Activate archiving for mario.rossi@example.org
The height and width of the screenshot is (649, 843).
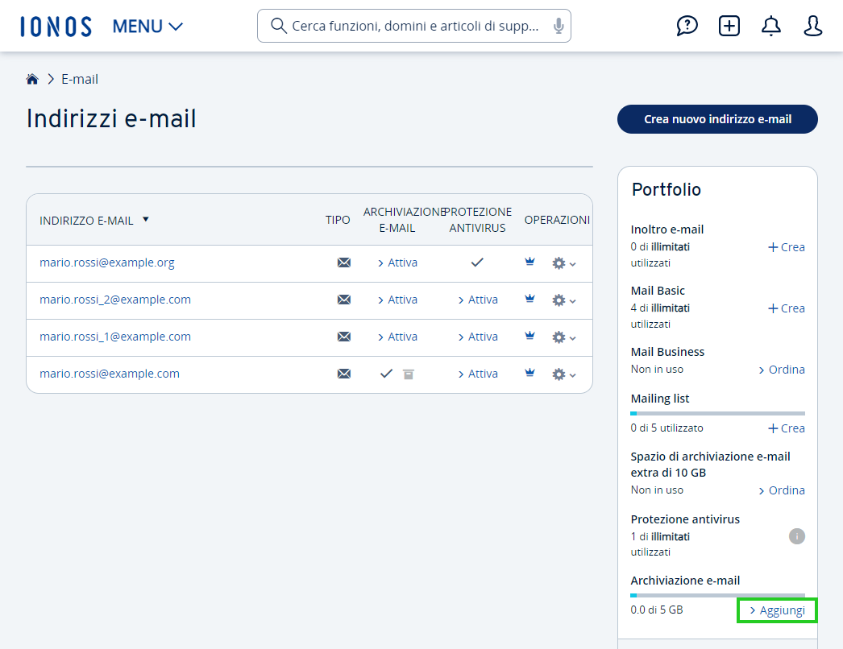[x=397, y=262]
